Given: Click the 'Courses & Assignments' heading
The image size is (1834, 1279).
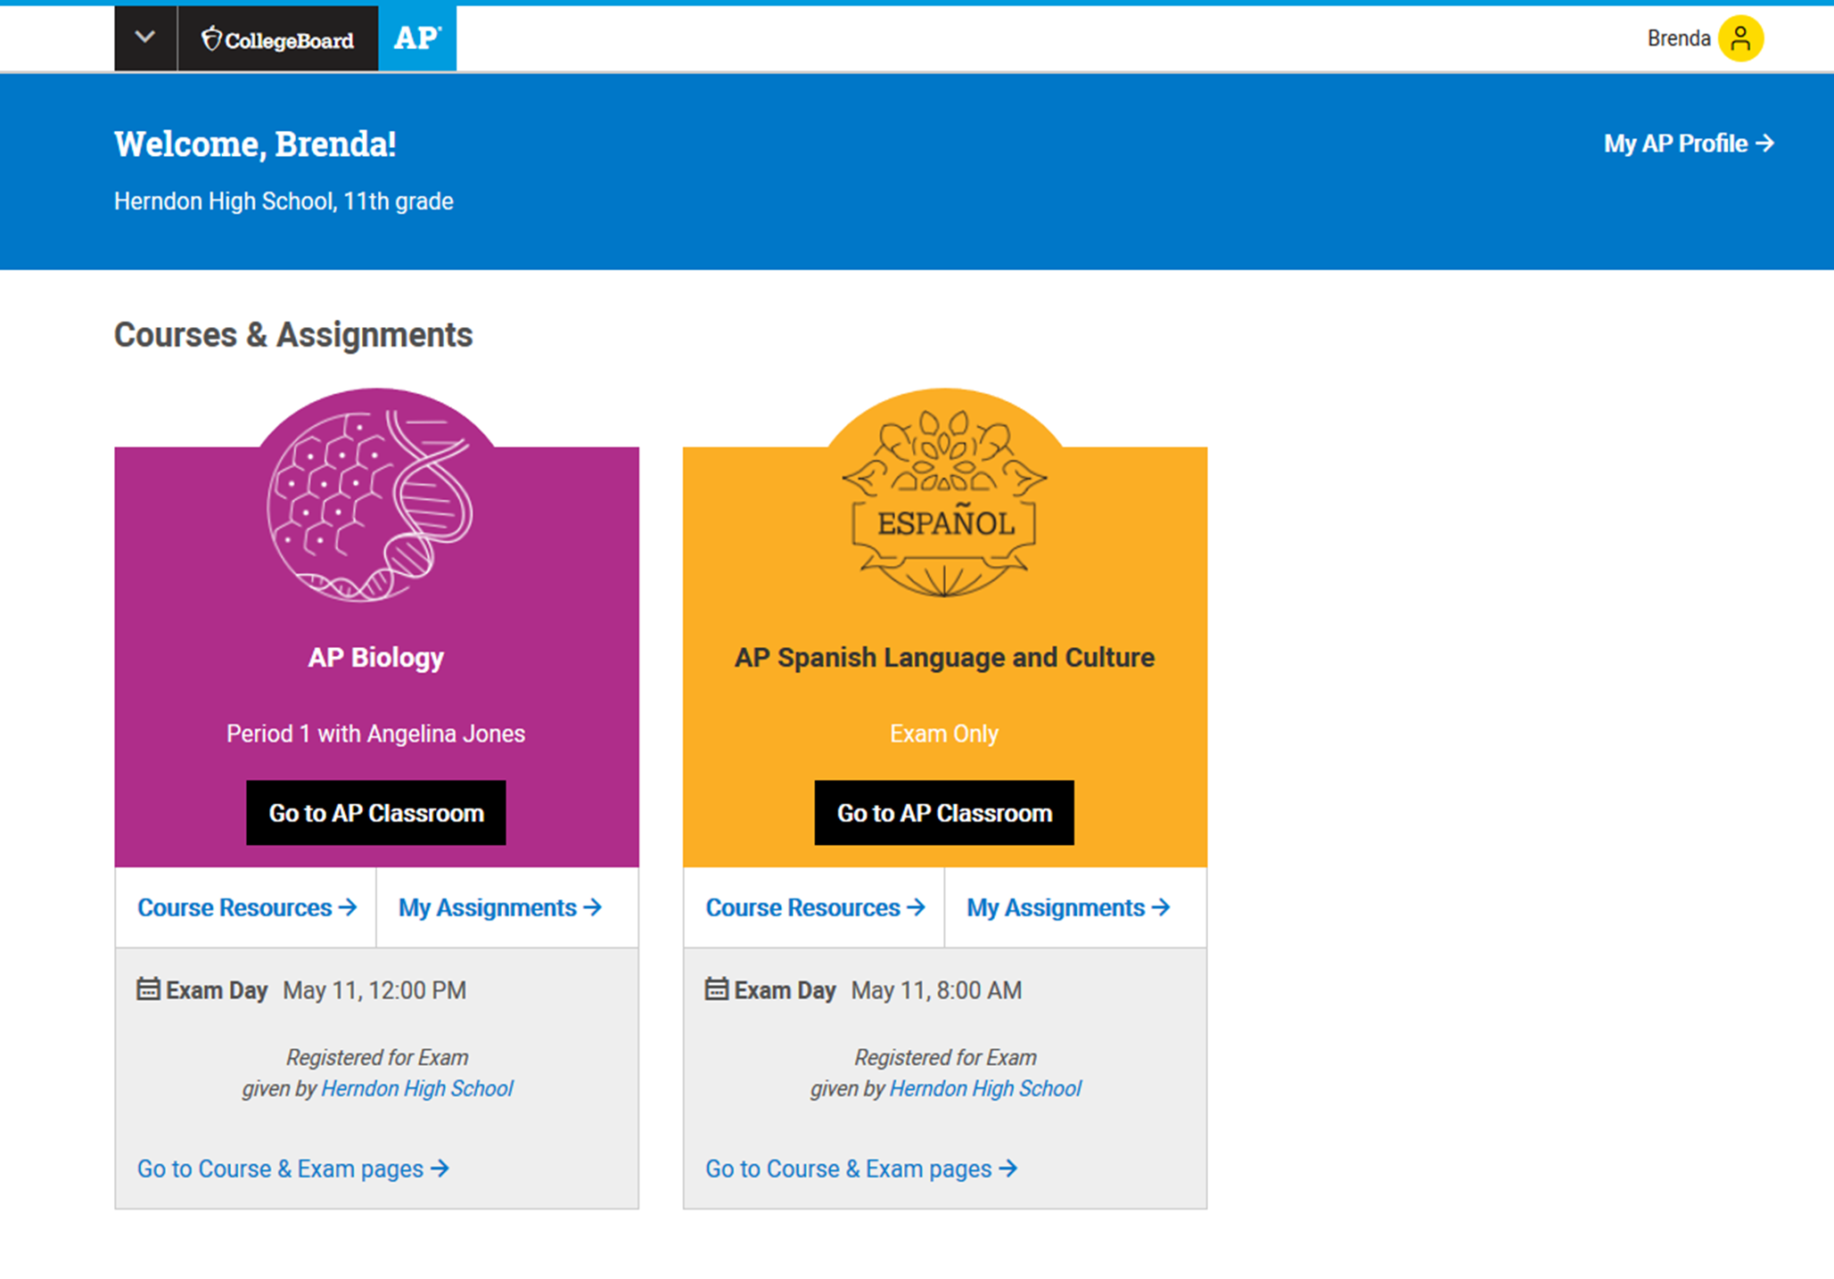Looking at the screenshot, I should click(x=293, y=335).
